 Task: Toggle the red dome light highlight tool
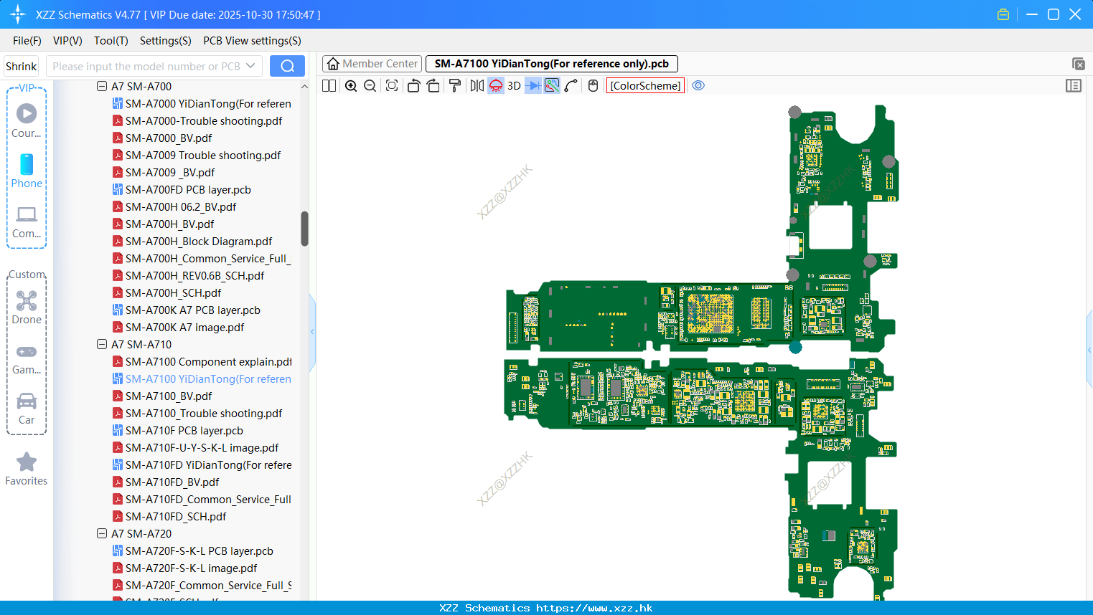click(x=496, y=86)
